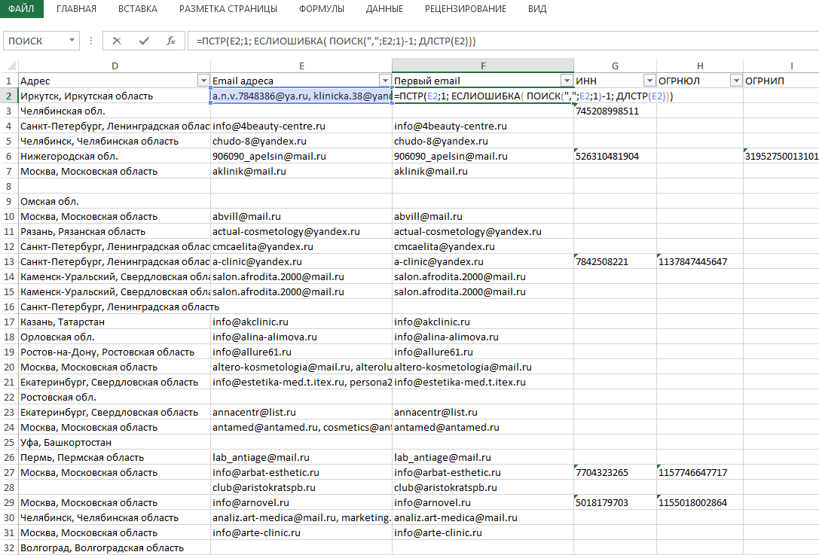Click cell with 1155018002864
The image size is (819, 555).
(x=700, y=503)
